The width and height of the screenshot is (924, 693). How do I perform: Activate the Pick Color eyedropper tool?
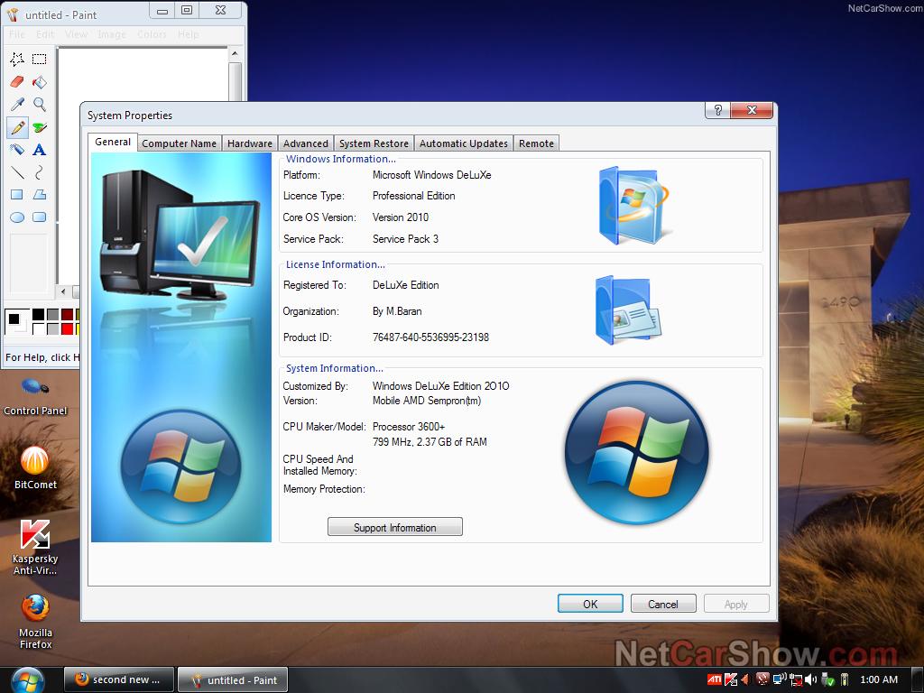coord(17,105)
